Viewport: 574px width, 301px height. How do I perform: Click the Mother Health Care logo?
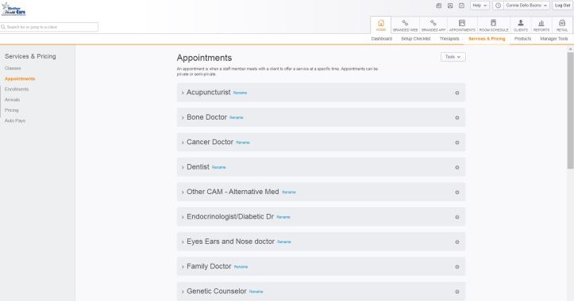(x=14, y=10)
